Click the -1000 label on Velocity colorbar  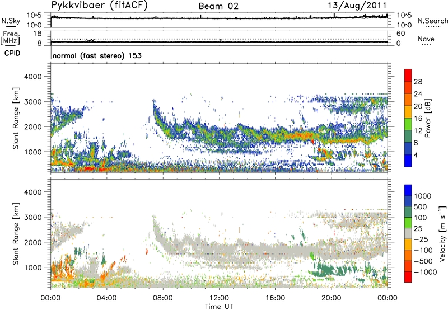click(x=426, y=272)
